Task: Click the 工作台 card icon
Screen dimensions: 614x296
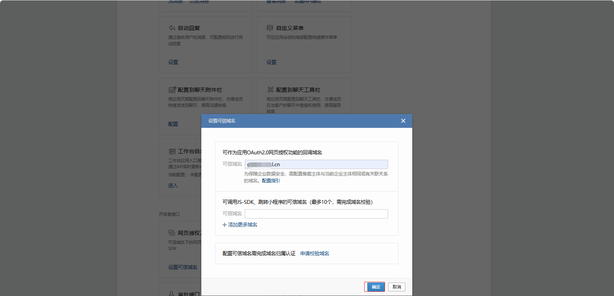Action: pyautogui.click(x=172, y=152)
